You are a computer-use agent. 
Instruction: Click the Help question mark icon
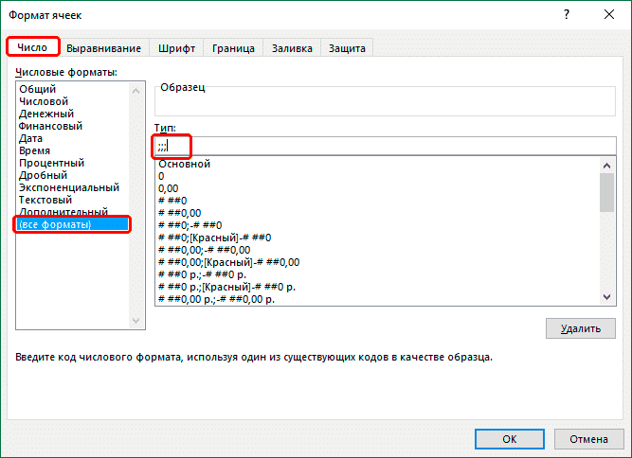coord(566,14)
